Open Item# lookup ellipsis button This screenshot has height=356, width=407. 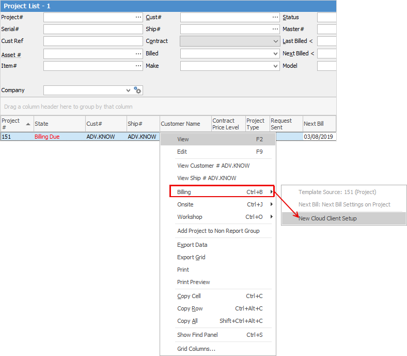138,66
